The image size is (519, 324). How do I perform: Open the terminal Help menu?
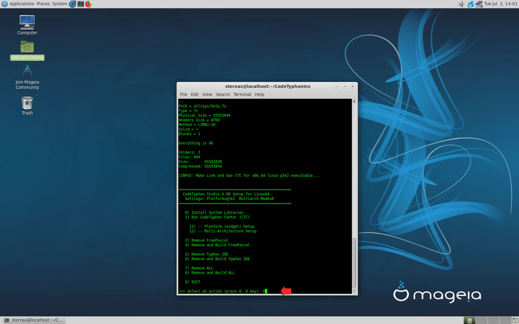pyautogui.click(x=259, y=94)
